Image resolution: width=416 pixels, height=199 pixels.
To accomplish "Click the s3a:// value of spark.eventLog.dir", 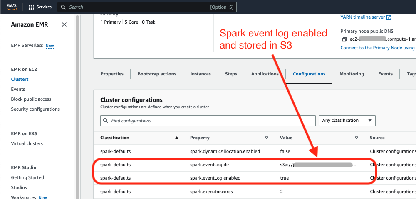I will click(318, 165).
